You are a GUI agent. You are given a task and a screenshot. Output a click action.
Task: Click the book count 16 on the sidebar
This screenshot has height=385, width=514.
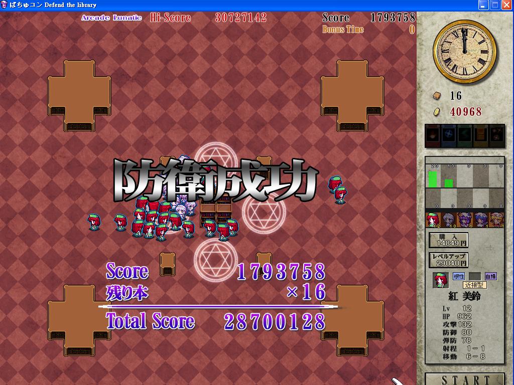[x=456, y=96]
